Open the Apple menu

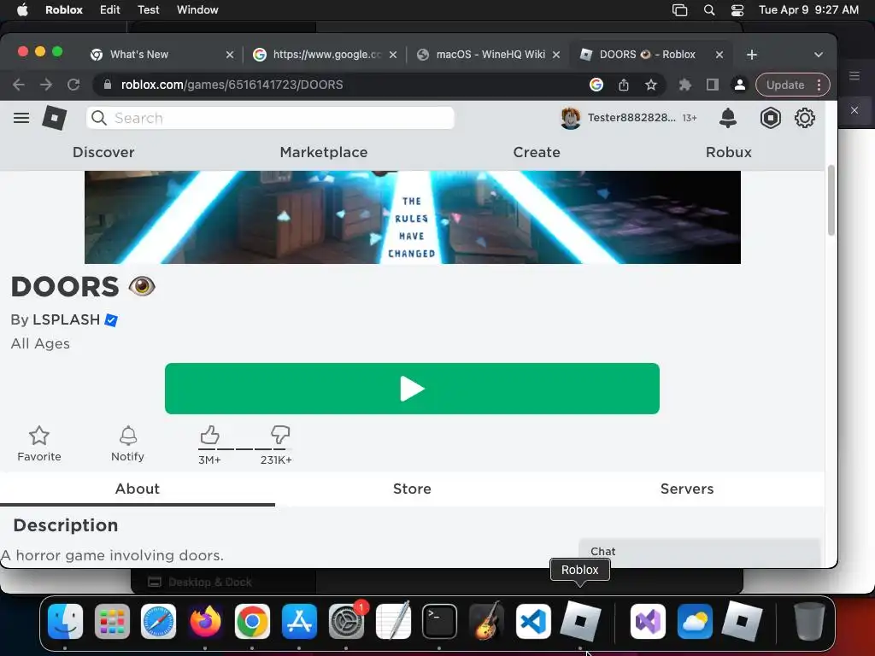pyautogui.click(x=22, y=10)
